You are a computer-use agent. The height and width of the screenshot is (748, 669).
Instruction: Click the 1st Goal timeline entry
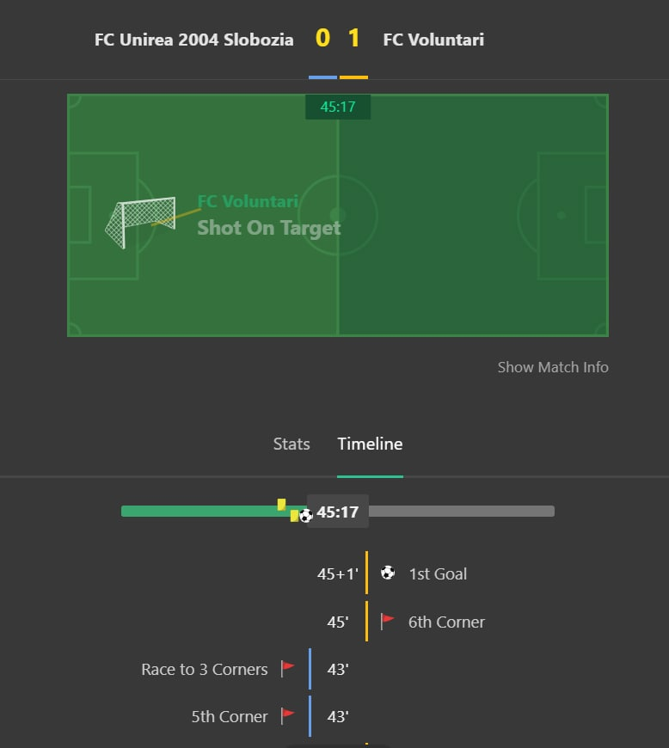pos(438,573)
